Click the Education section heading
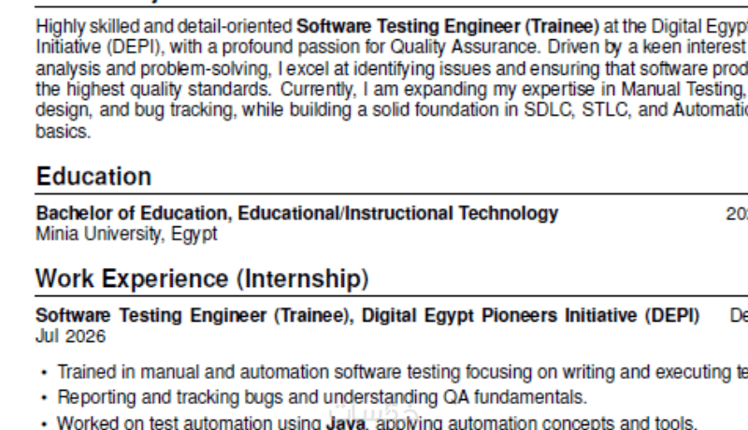 pos(93,177)
